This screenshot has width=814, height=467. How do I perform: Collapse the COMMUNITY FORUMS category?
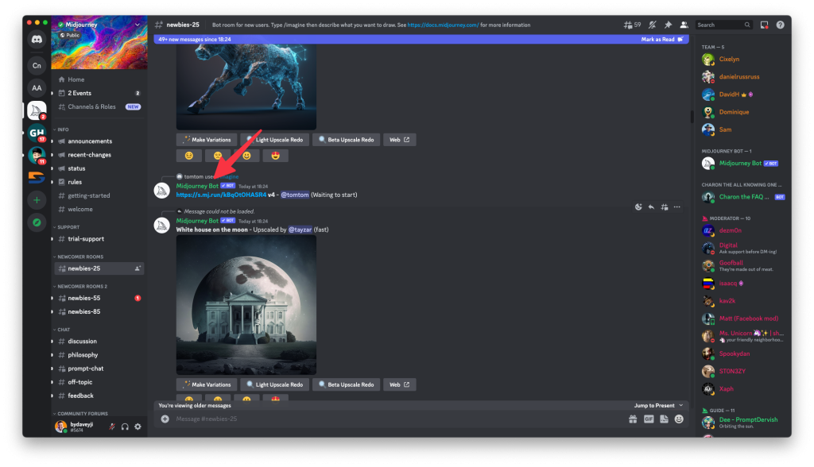[x=80, y=414]
